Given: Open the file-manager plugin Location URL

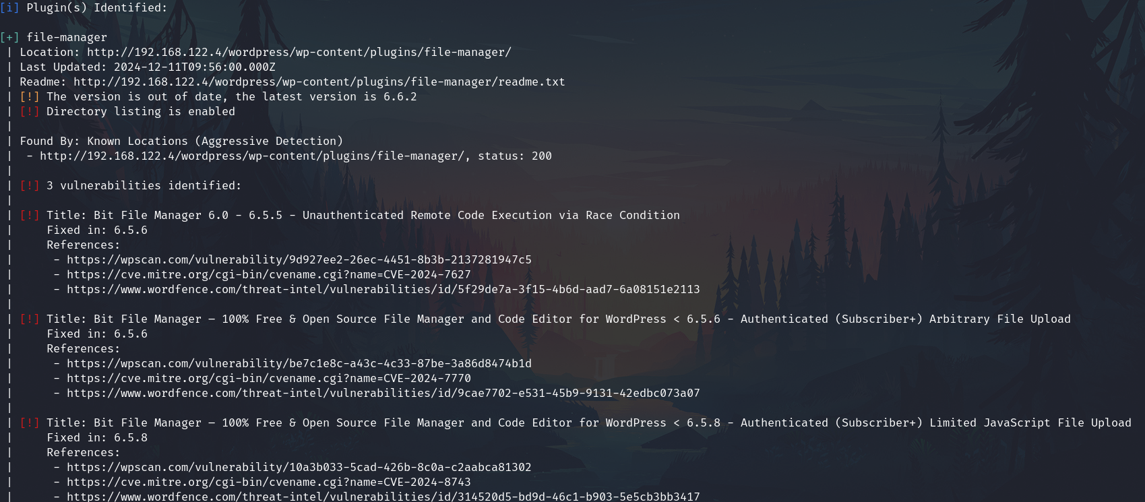Looking at the screenshot, I should 299,53.
